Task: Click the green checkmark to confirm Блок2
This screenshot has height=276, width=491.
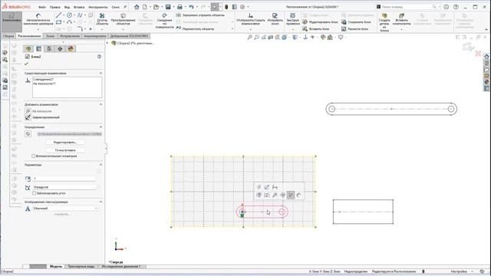Action: coord(27,64)
